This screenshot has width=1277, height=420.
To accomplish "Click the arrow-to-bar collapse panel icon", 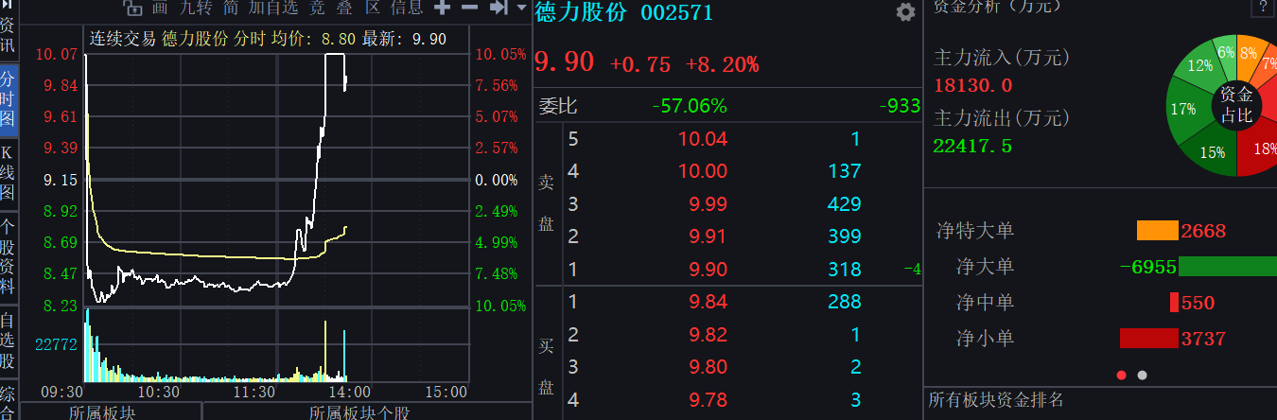I will (x=499, y=9).
